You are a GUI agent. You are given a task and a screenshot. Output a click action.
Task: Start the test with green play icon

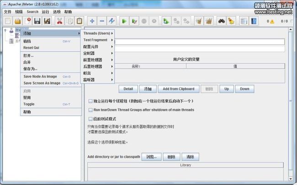[124, 21]
